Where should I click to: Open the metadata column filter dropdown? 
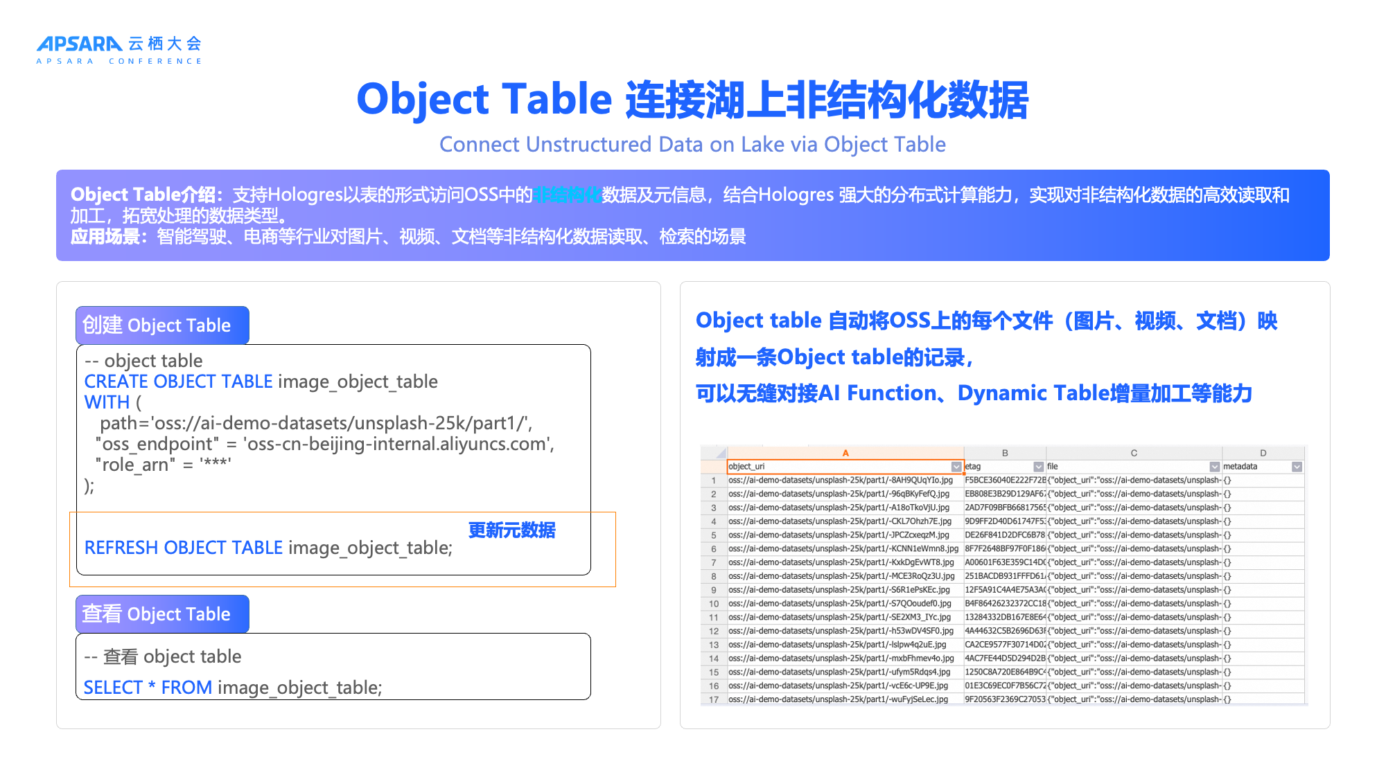click(x=1297, y=467)
